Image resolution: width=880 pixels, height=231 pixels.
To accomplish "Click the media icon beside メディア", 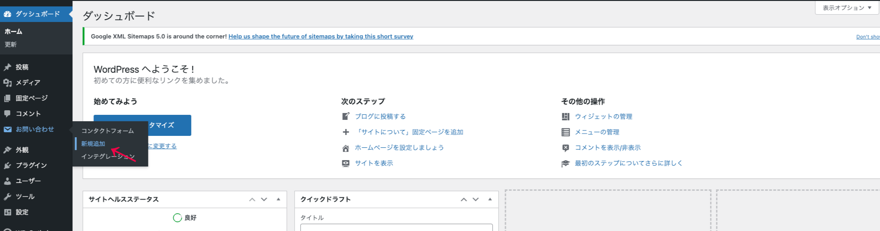I will click(7, 83).
